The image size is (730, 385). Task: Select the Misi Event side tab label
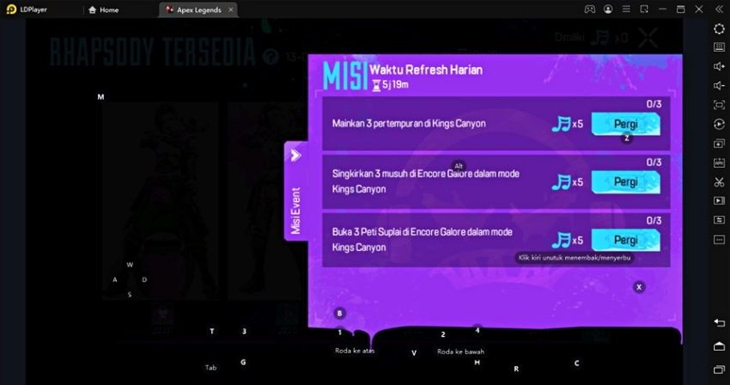tap(295, 211)
